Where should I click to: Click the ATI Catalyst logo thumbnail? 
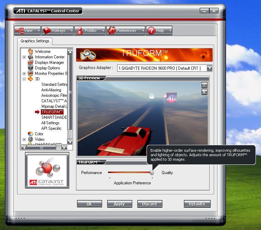tap(47, 170)
